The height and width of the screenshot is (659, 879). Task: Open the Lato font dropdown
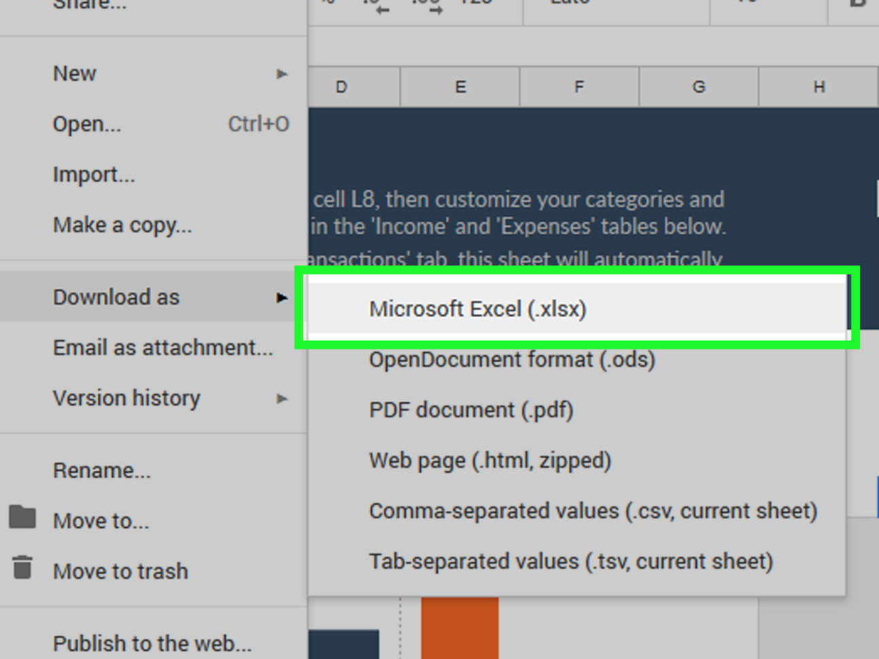tap(615, 5)
